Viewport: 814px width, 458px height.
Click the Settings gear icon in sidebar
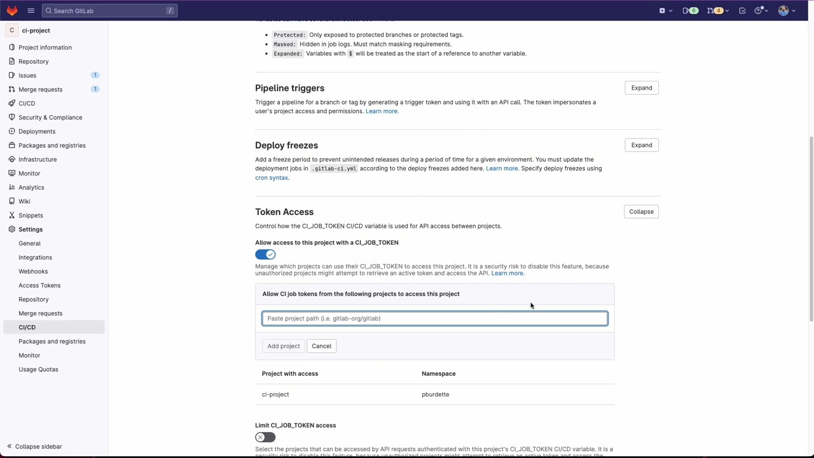(11, 229)
